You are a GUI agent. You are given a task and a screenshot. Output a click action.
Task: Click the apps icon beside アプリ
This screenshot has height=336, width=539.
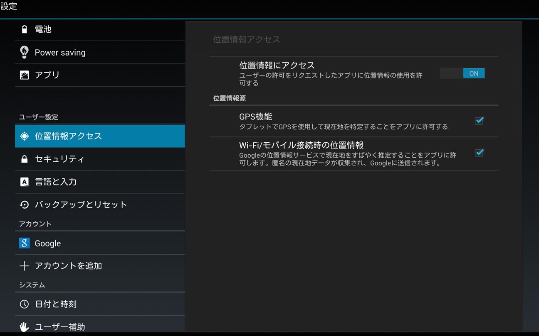point(25,75)
